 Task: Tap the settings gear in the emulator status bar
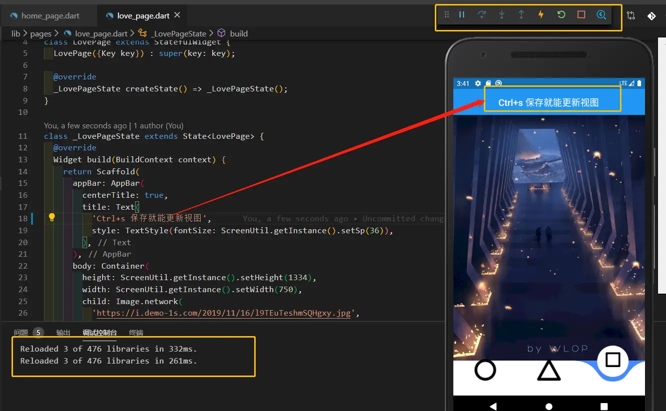[478, 83]
